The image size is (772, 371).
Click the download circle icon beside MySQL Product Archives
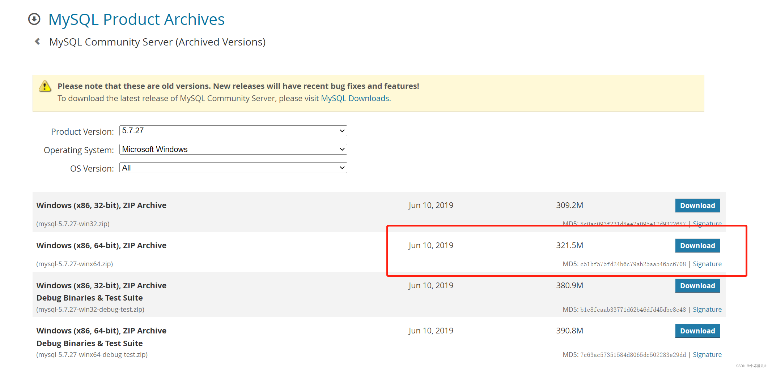point(34,19)
